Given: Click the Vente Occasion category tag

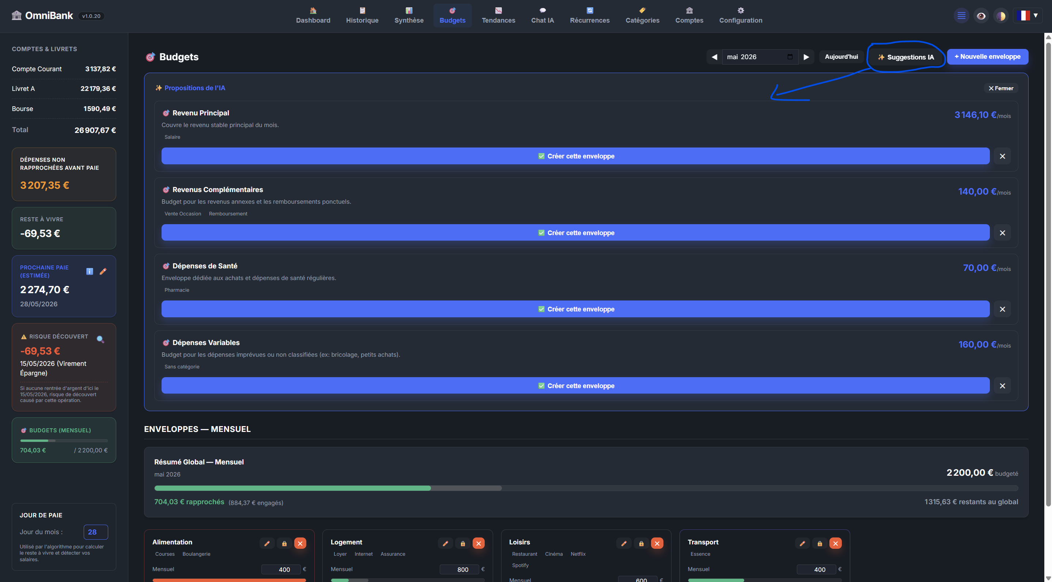Looking at the screenshot, I should click(182, 214).
